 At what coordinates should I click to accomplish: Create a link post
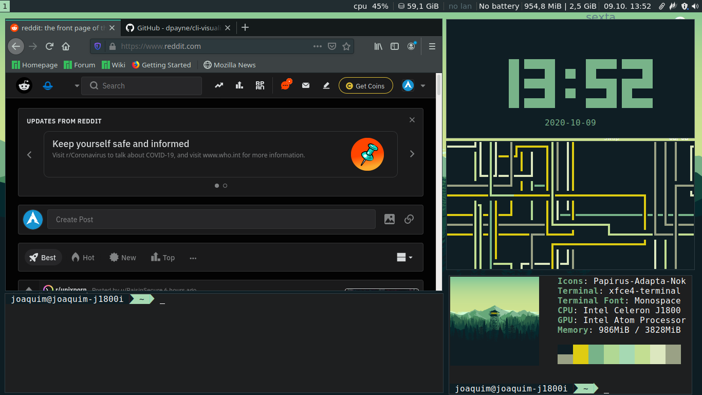409,219
